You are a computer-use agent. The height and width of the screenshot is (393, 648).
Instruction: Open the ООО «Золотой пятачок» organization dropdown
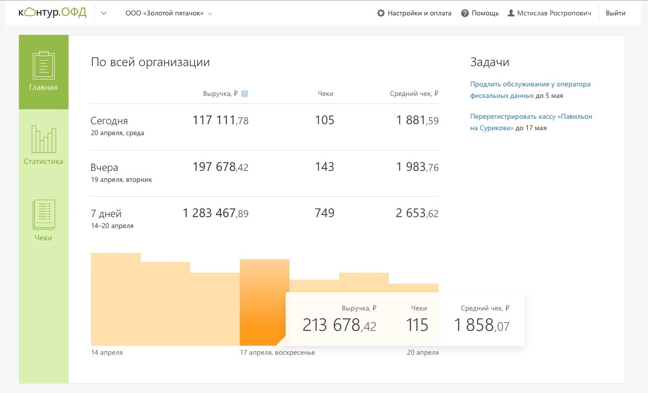(169, 13)
